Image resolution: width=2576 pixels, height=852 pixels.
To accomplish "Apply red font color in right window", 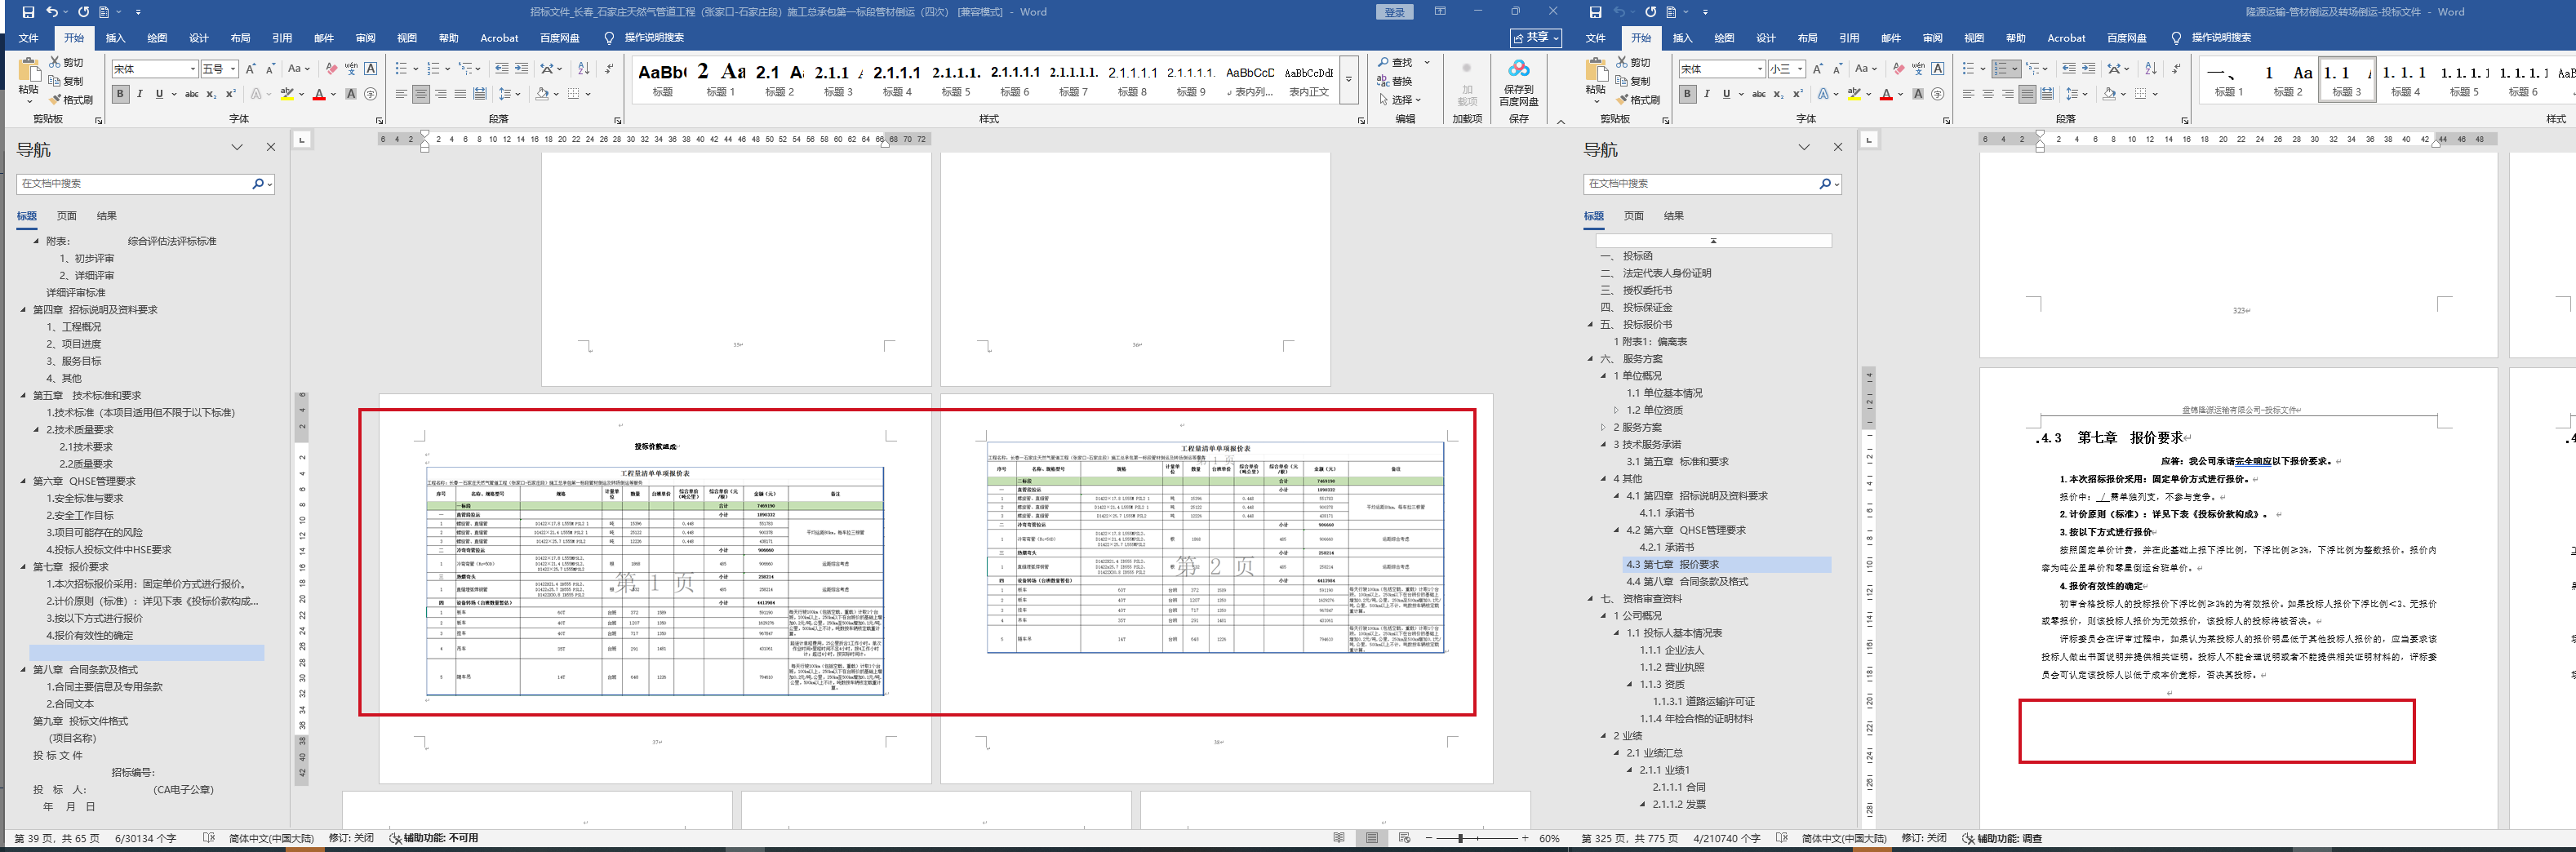I will click(1886, 94).
